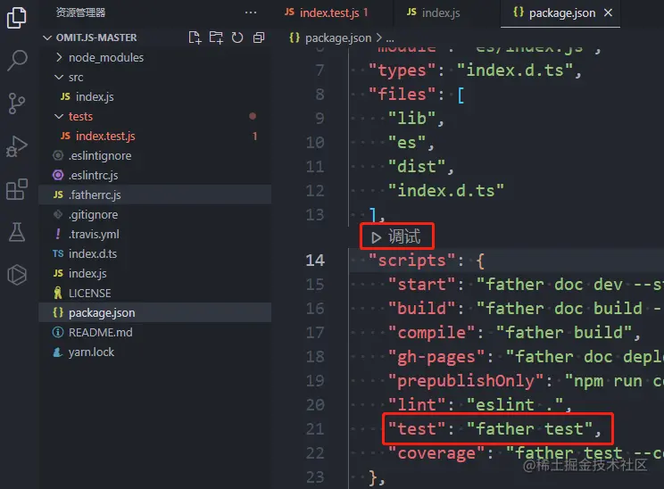Close the package.json tab
Screen dimensions: 664x489
(608, 12)
